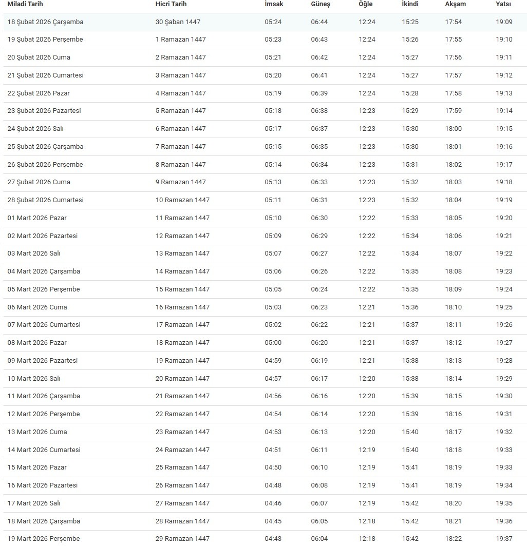
Task: Click the 13 Mart 2026 Cuma date
Action: 37,432
